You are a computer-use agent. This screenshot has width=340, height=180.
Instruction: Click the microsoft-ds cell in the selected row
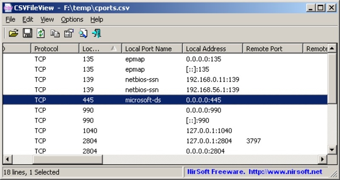143,100
